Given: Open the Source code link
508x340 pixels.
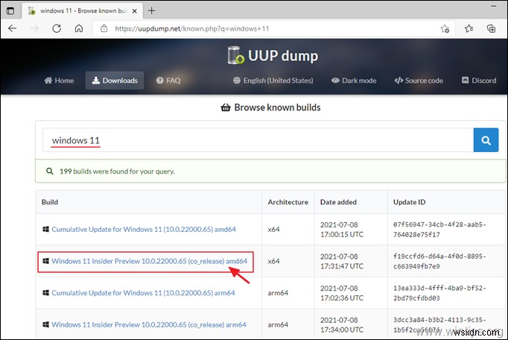Looking at the screenshot, I should tap(419, 81).
